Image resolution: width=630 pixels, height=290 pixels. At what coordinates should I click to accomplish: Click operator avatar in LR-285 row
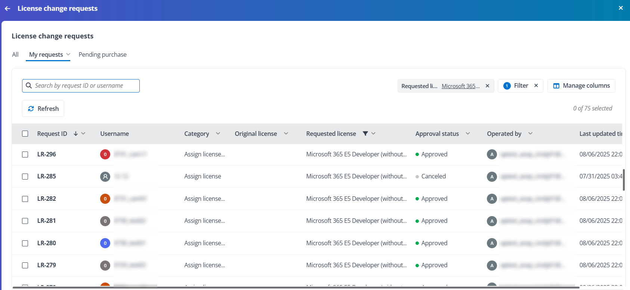tap(492, 177)
